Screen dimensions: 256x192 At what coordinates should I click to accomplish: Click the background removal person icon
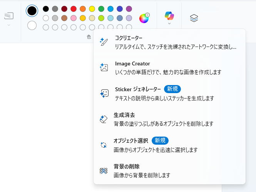click(104, 171)
